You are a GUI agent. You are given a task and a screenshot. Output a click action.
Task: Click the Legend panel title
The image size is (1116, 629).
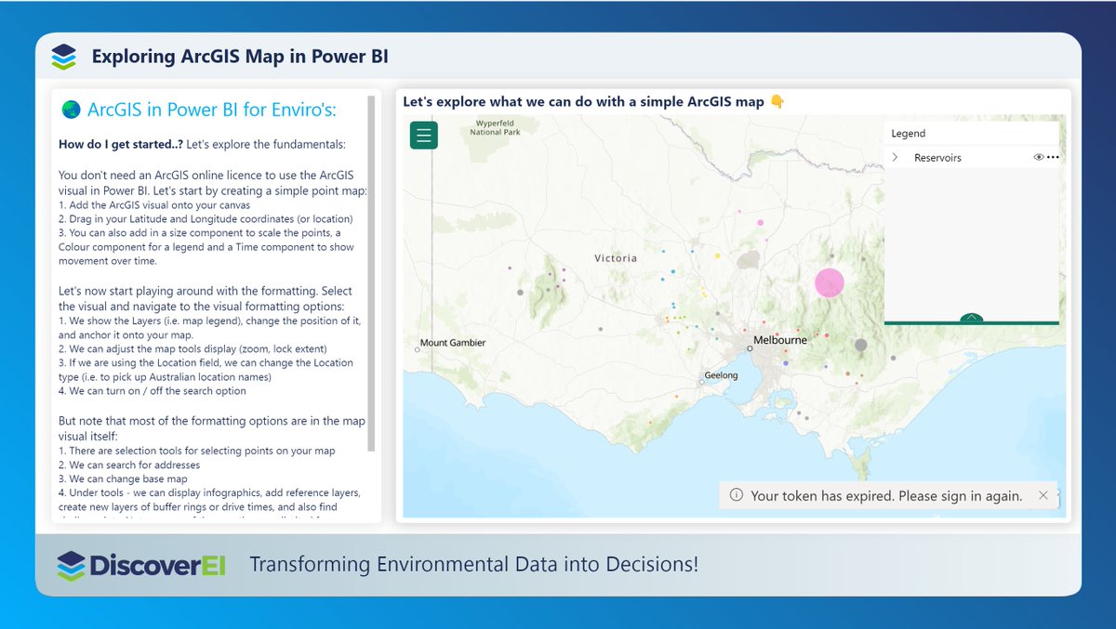click(x=908, y=132)
